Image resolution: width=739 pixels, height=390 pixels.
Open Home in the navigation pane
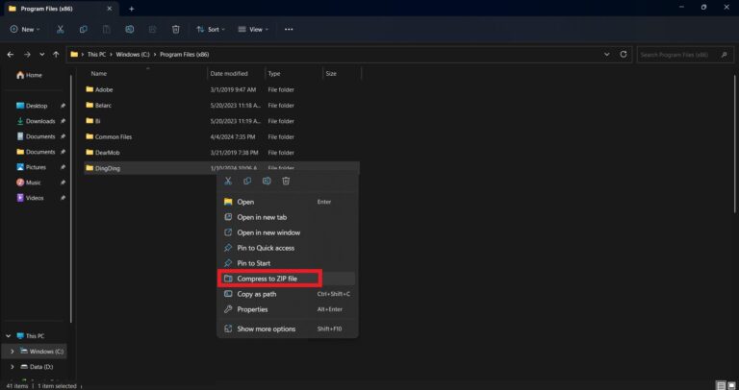click(x=29, y=75)
